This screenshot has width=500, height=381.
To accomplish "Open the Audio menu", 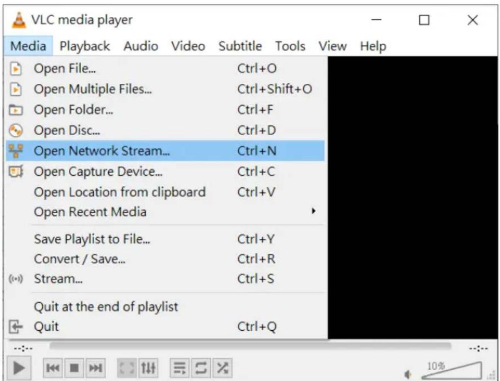I will click(141, 46).
